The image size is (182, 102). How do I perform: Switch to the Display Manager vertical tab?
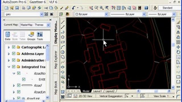tap(56, 32)
